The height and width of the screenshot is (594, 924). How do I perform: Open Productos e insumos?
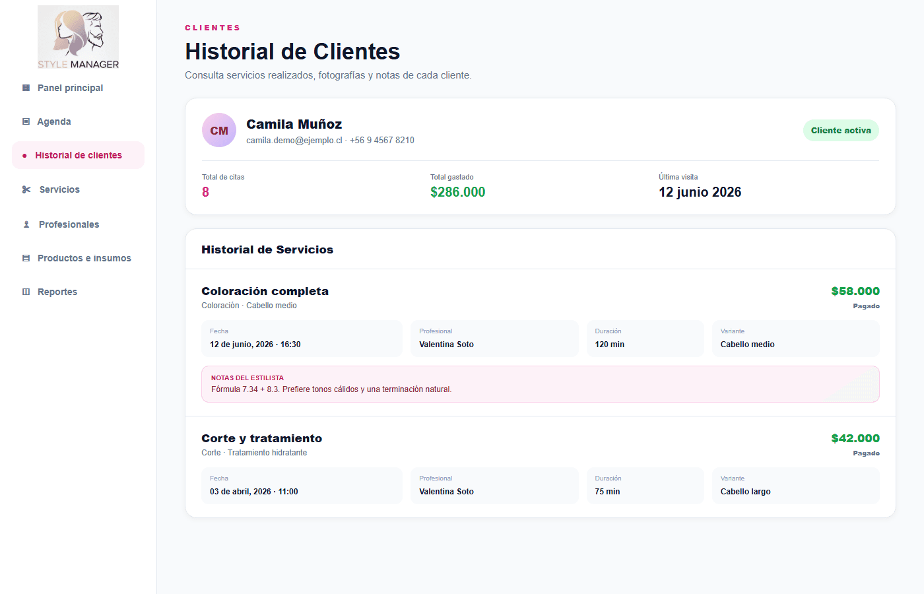pyautogui.click(x=78, y=258)
